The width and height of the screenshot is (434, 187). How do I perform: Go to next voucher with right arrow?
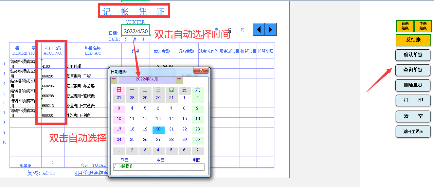click(x=270, y=30)
